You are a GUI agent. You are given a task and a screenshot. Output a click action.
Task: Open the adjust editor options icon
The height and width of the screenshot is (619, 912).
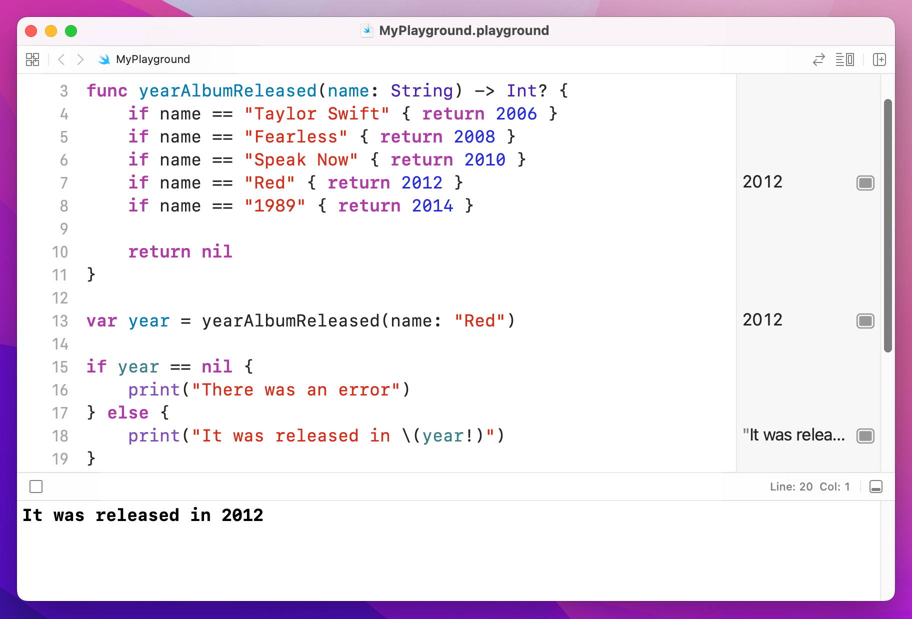(845, 59)
